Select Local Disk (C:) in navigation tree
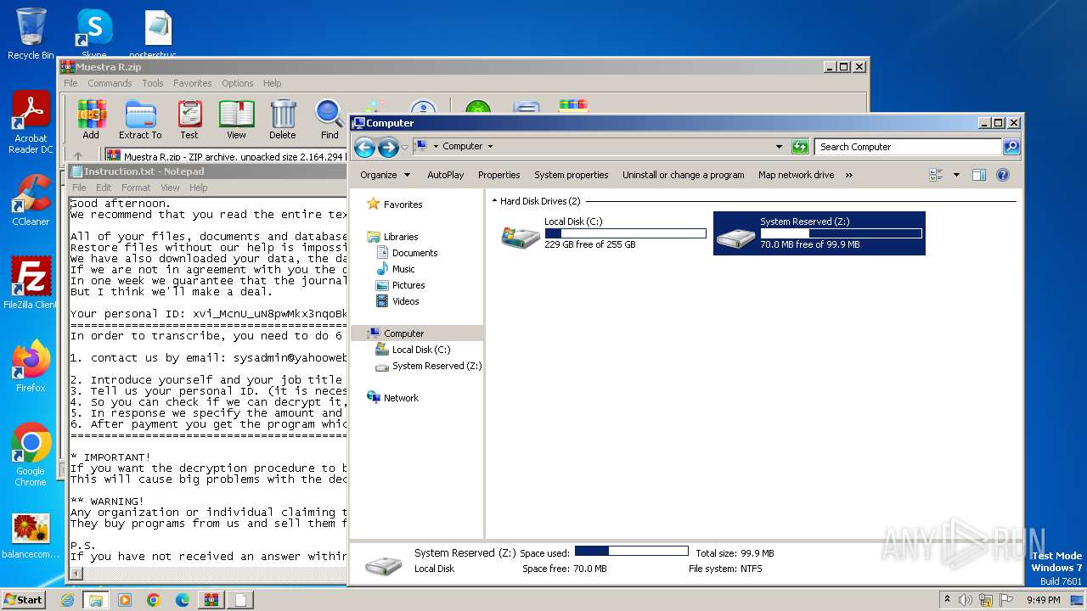The image size is (1087, 611). tap(421, 350)
